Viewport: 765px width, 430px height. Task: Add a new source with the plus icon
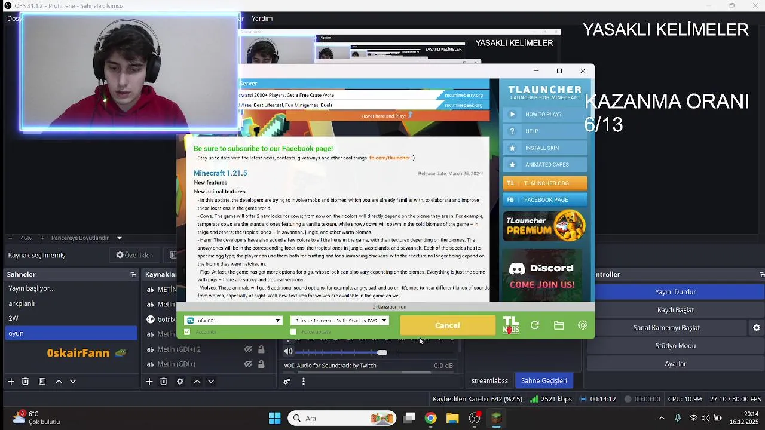[x=149, y=381]
